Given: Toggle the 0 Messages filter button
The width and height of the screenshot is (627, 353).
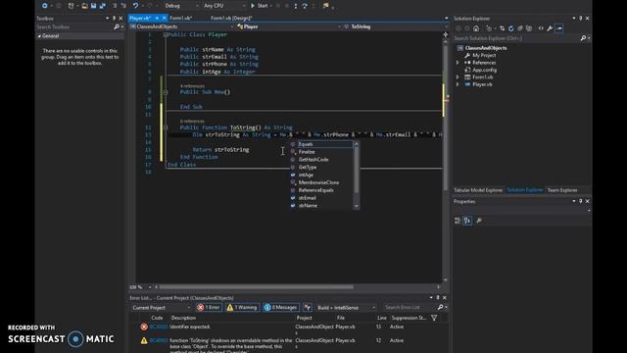Looking at the screenshot, I should 281,307.
